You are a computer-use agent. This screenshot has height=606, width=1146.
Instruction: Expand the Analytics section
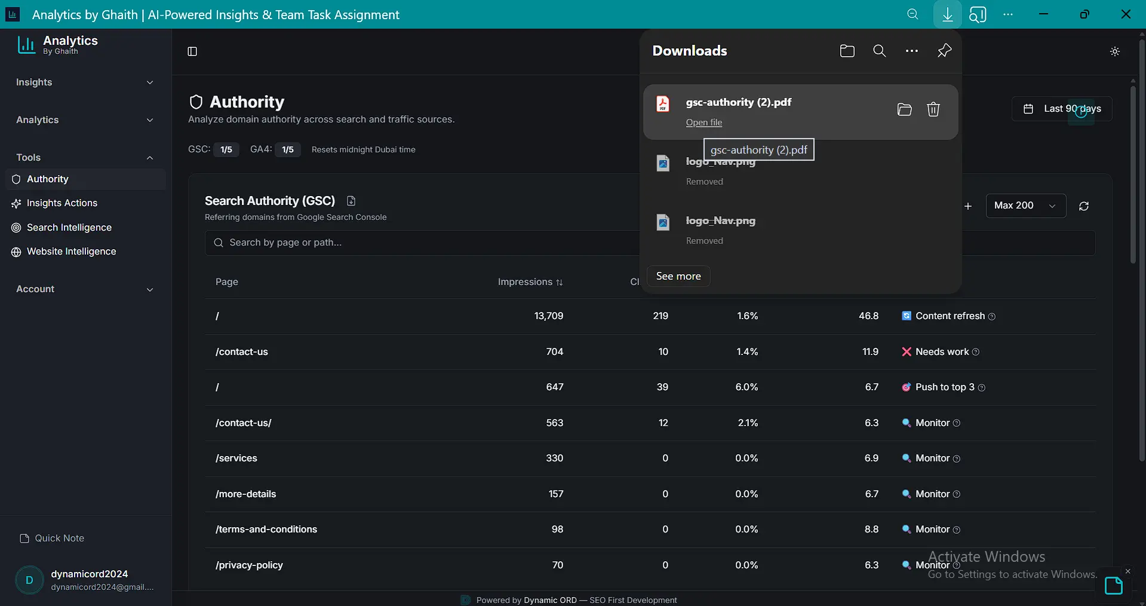(150, 120)
